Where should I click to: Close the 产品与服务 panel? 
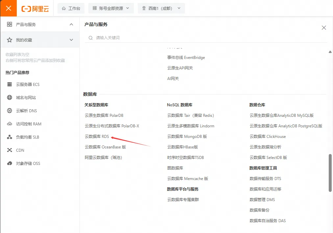(x=324, y=28)
